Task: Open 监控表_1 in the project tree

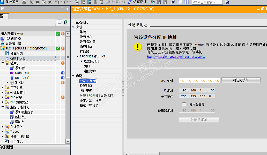Action: 21,117
